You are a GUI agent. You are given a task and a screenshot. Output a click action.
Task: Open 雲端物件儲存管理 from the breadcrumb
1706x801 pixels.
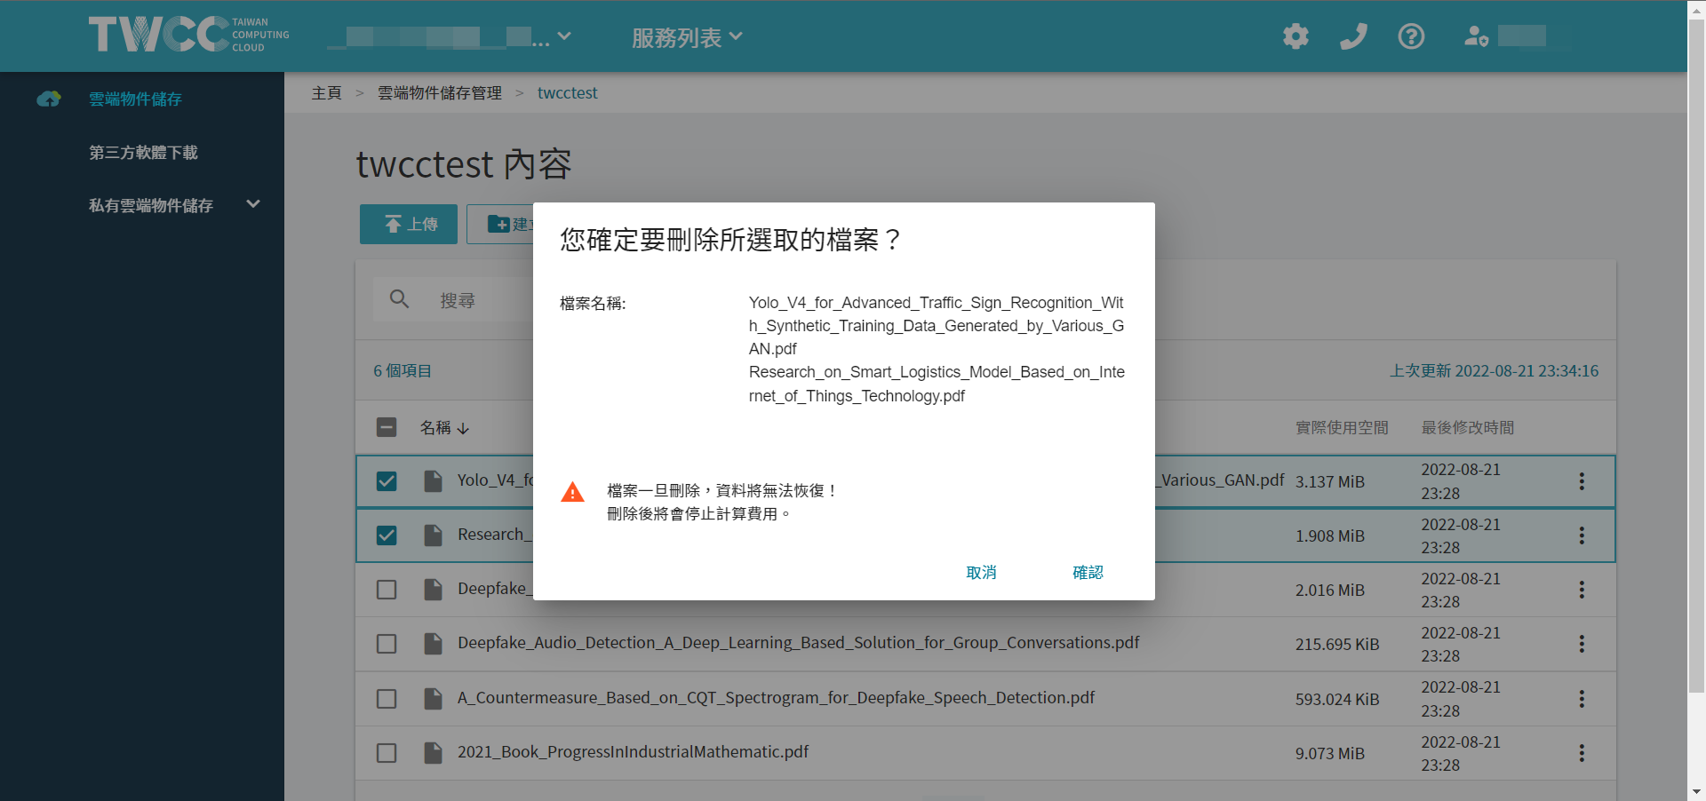tap(439, 92)
